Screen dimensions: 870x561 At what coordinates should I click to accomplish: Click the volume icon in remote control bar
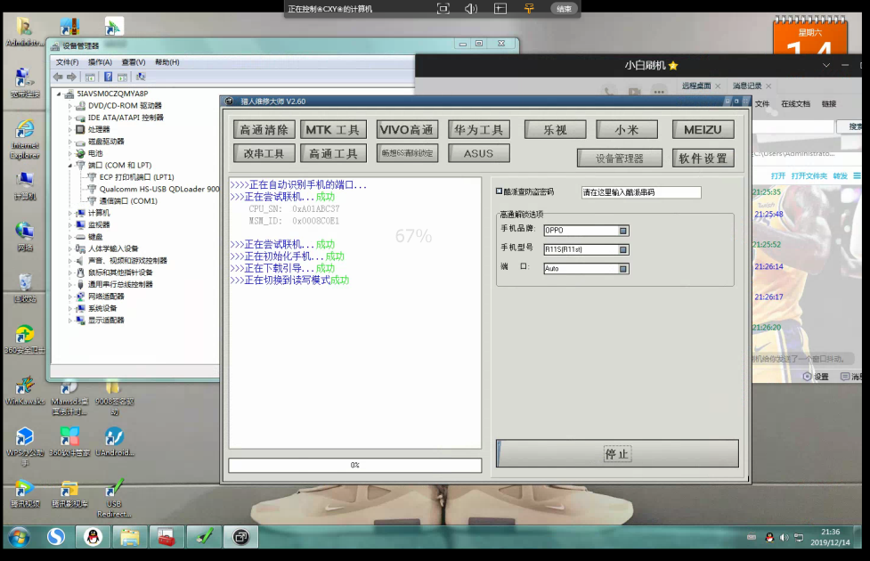(x=470, y=8)
